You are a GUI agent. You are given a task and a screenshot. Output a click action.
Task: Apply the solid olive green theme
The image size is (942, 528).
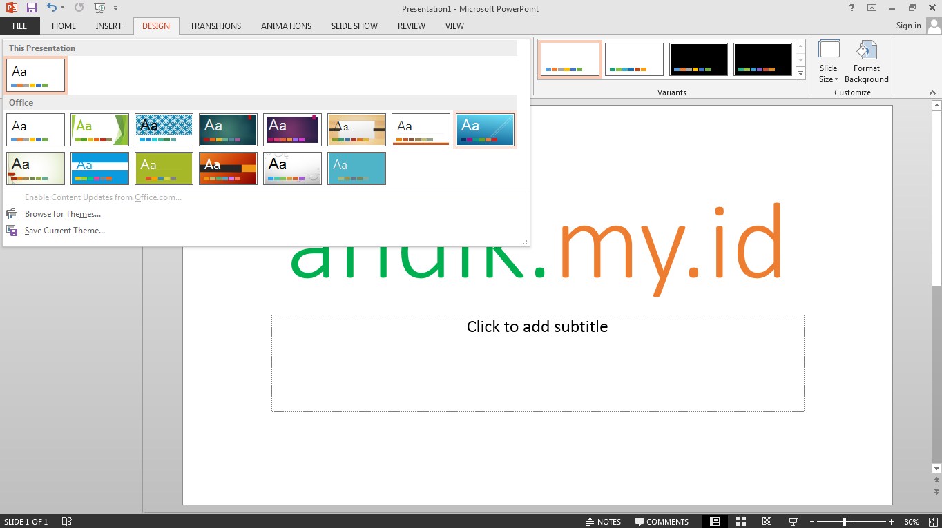click(x=164, y=168)
